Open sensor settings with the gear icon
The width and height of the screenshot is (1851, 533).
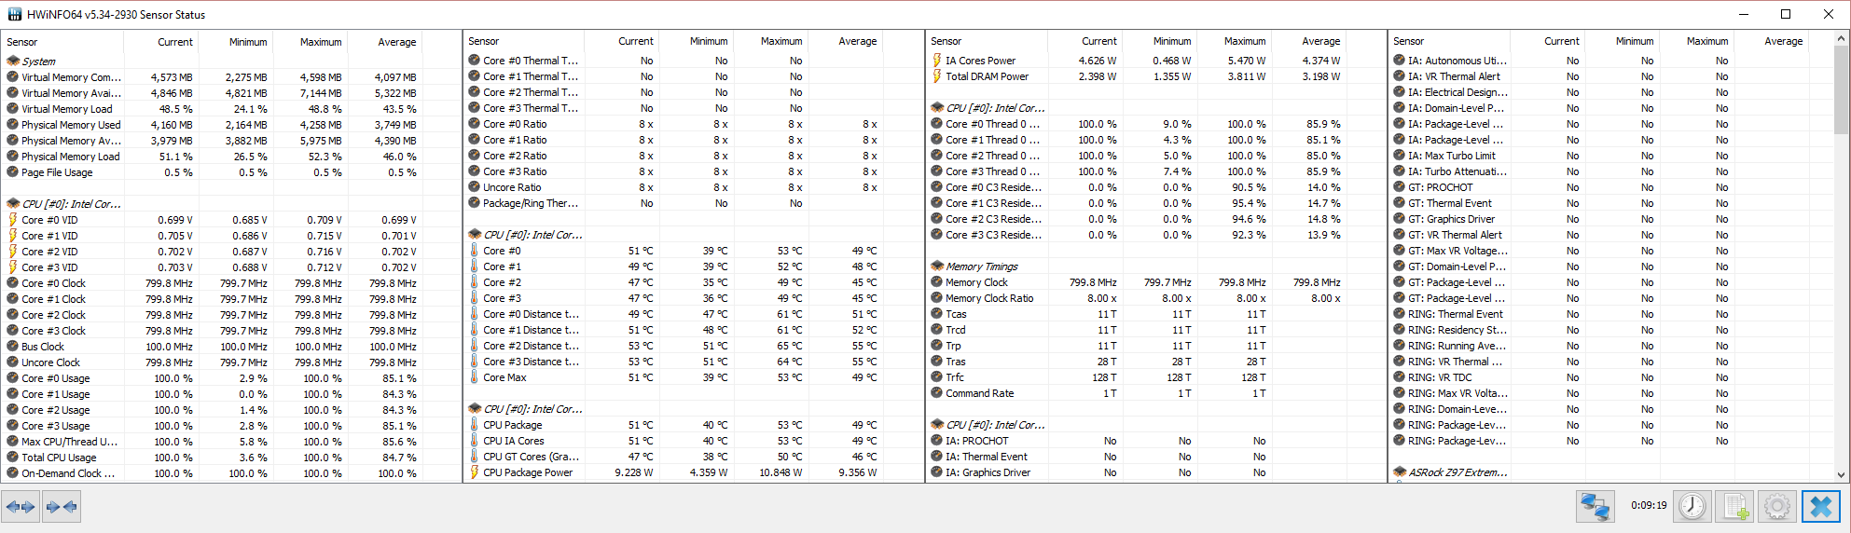click(x=1777, y=506)
